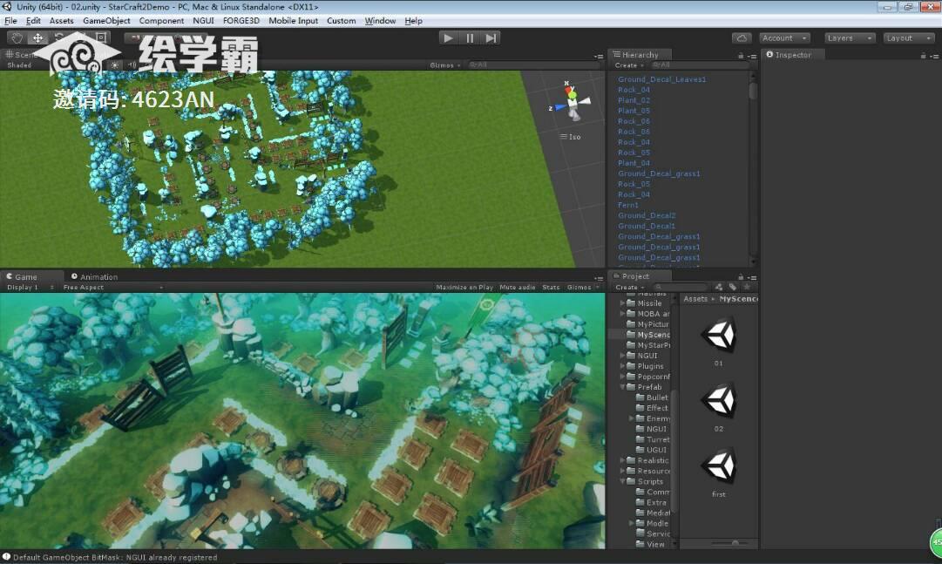942x564 pixels.
Task: Open the Scene panel options menu
Action: point(599,56)
